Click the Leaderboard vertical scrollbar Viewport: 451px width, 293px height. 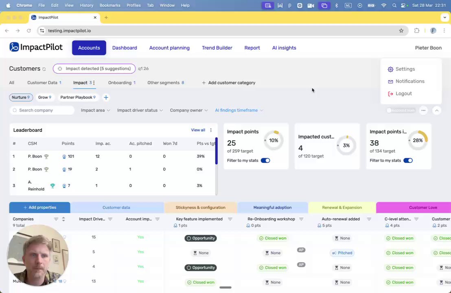216,151
